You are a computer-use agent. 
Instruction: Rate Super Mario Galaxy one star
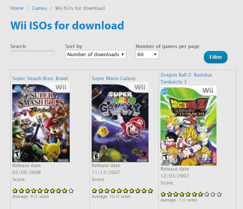point(94,191)
